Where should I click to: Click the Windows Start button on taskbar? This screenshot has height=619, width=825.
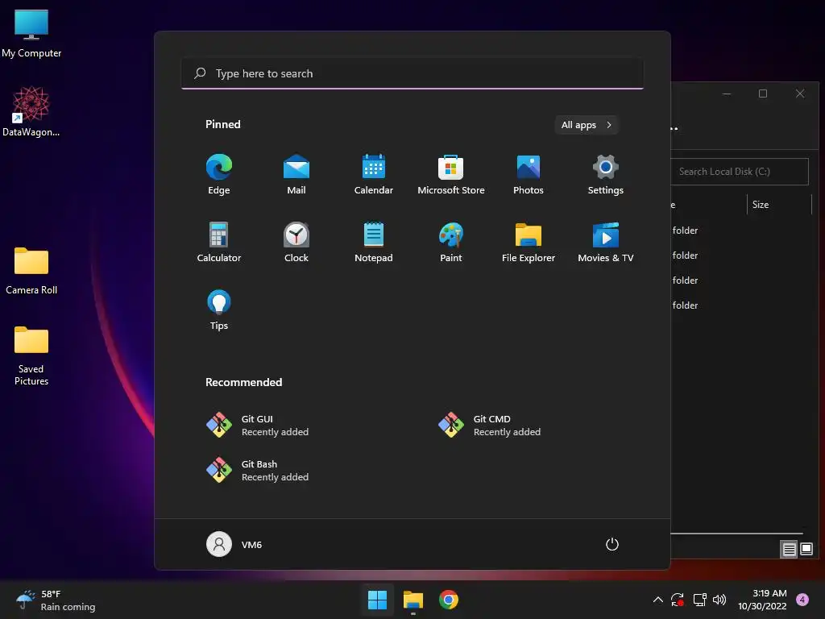click(x=377, y=600)
